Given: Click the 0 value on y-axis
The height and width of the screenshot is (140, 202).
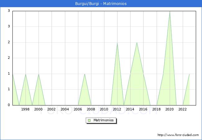Looking at the screenshot, I should tap(9, 105).
